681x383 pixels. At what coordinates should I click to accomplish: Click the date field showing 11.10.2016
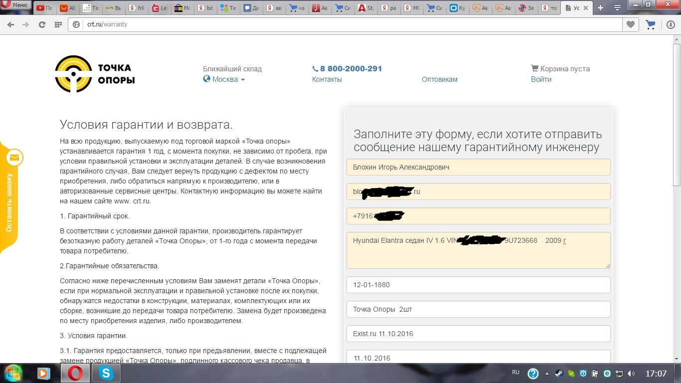(x=479, y=357)
